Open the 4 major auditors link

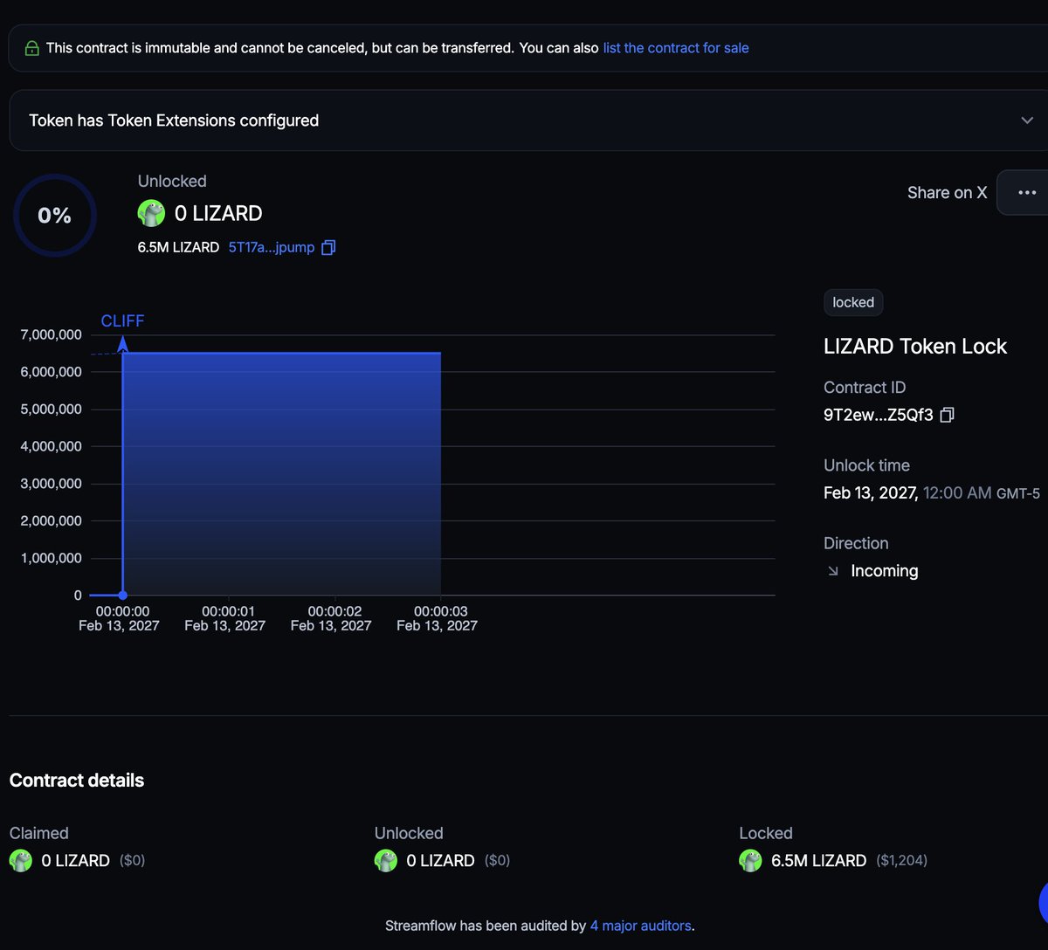point(640,926)
